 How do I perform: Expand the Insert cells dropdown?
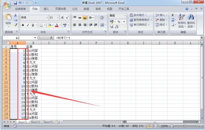coord(167,15)
